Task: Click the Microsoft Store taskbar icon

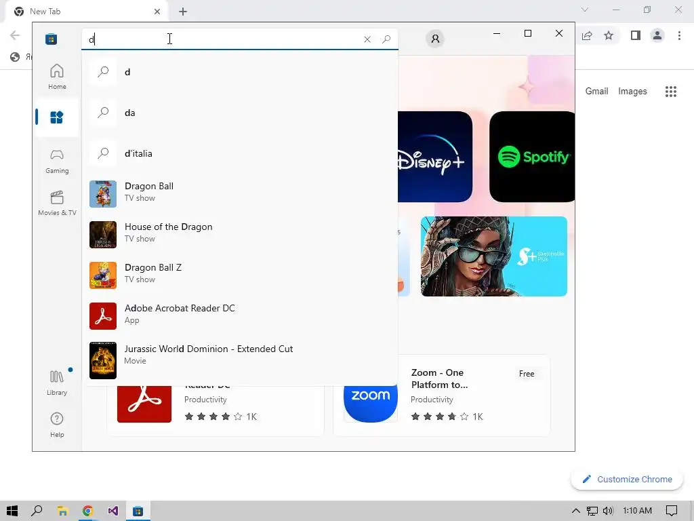Action: (138, 511)
